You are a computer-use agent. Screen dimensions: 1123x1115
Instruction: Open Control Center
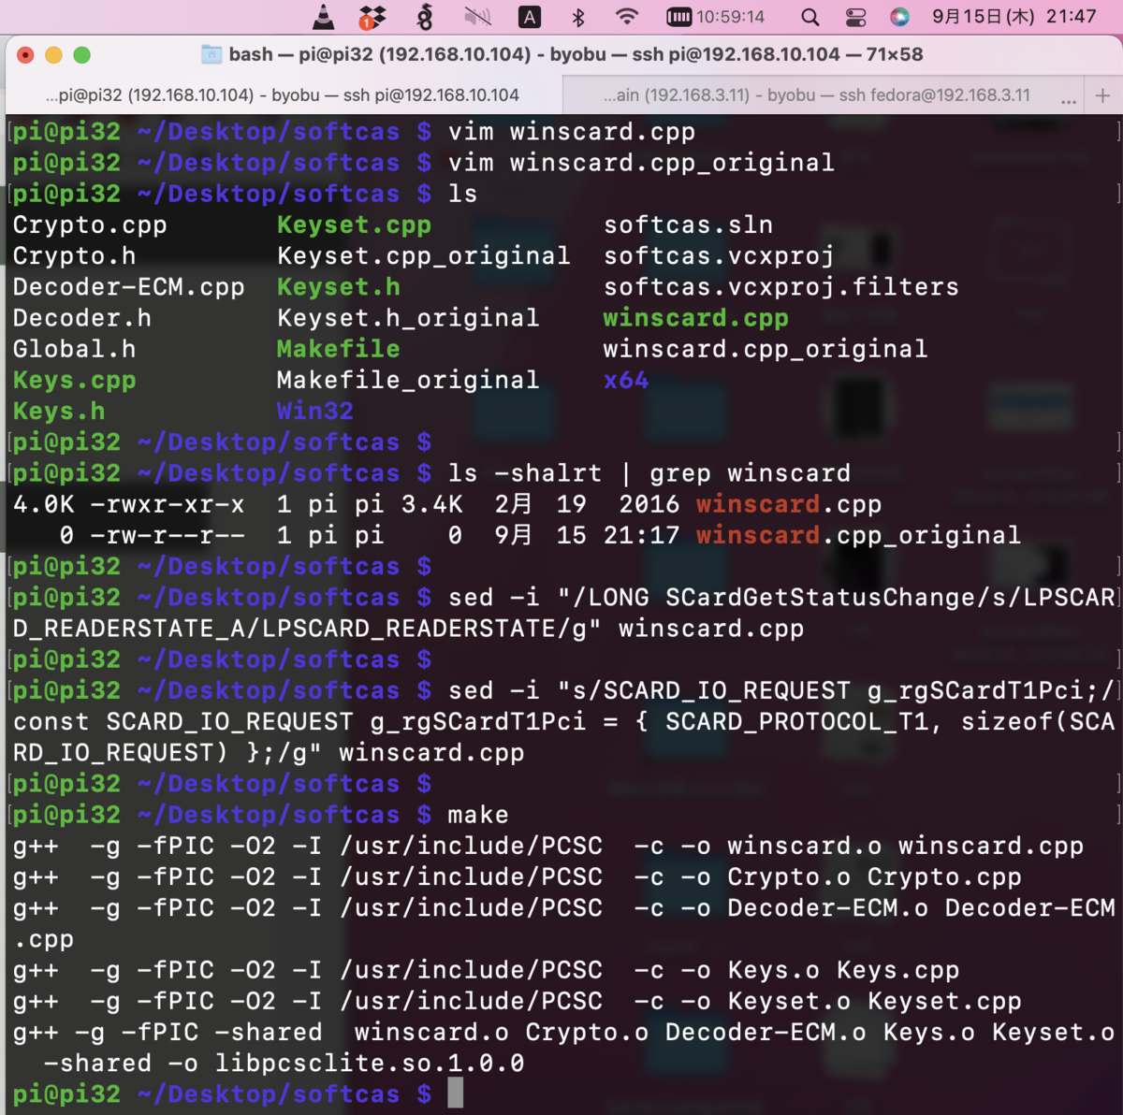pos(856,16)
